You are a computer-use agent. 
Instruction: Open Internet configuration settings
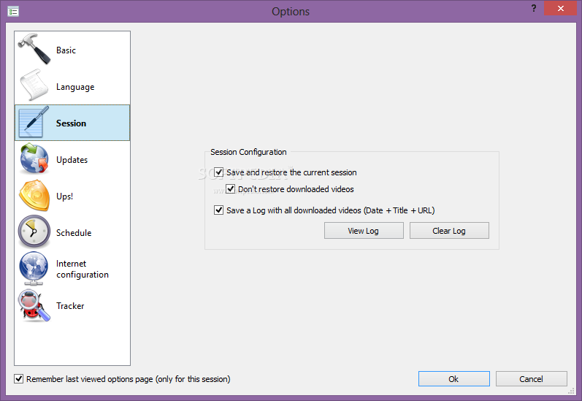72,269
